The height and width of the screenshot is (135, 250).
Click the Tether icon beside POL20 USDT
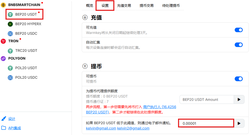coord(10,68)
